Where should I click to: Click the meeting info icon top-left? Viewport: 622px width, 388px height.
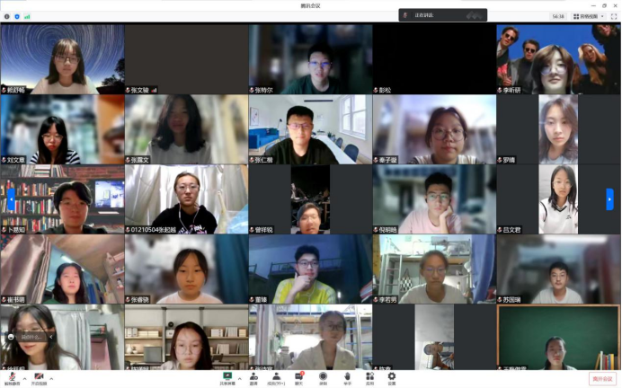click(x=7, y=16)
